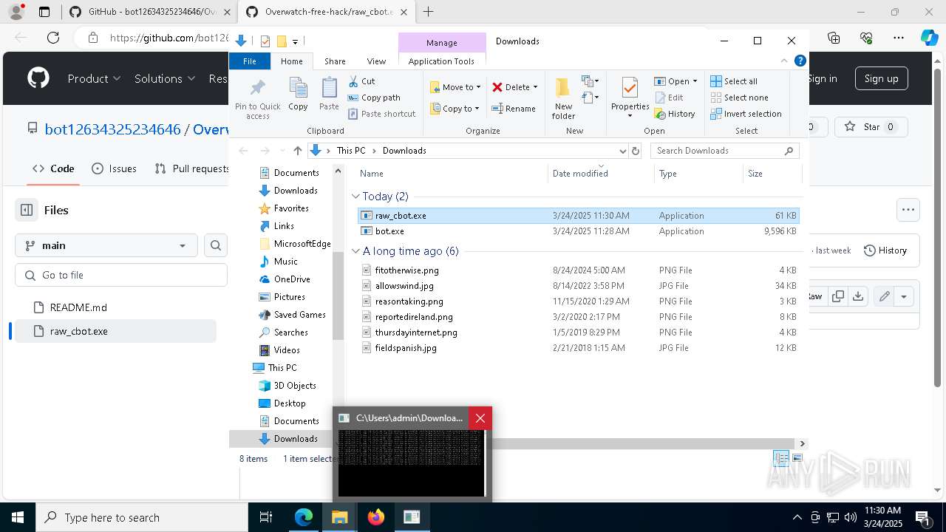Click Copy path in ribbon
Screen dimensions: 946x532
pos(374,98)
